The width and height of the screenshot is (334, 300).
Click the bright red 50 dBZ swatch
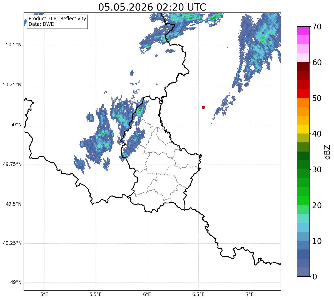click(303, 93)
